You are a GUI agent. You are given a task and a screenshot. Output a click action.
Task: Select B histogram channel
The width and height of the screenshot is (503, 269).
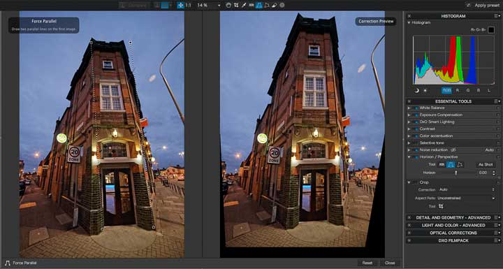[479, 91]
